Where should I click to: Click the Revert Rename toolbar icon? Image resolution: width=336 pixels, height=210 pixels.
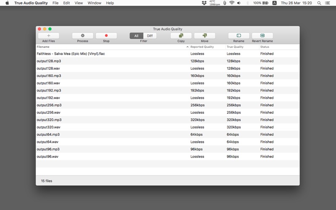pos(262,36)
